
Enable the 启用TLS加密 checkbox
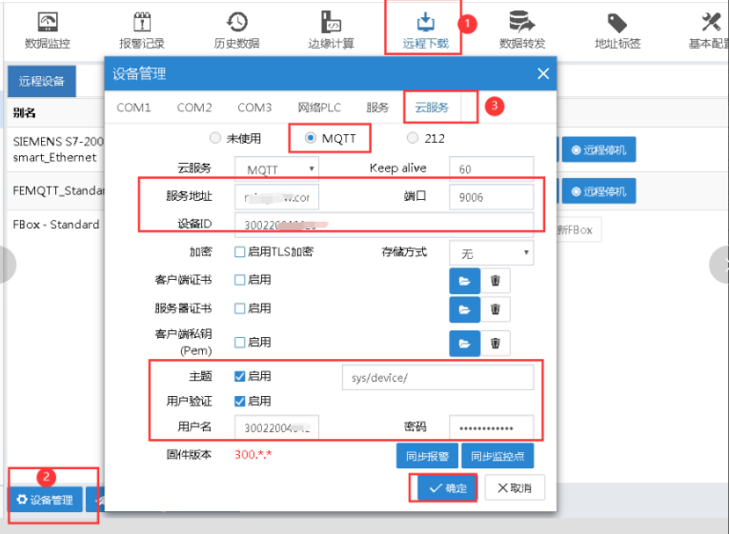240,252
